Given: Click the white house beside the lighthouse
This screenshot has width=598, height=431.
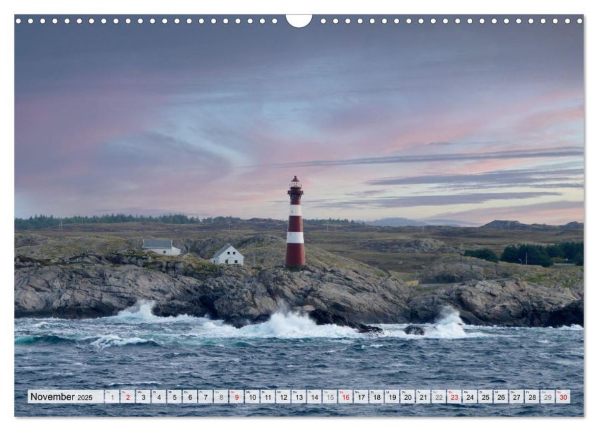Looking at the screenshot, I should pyautogui.click(x=227, y=255).
